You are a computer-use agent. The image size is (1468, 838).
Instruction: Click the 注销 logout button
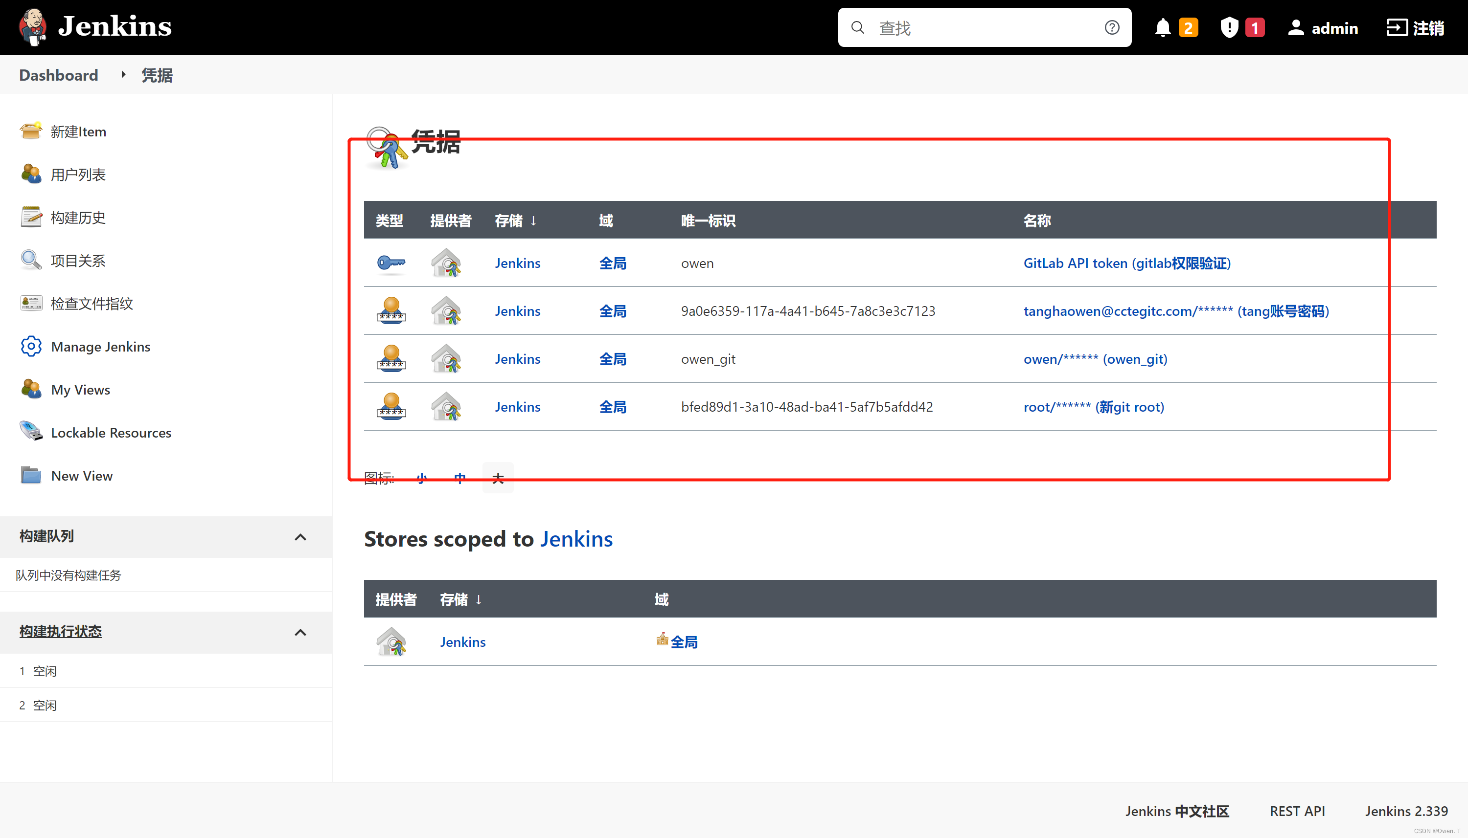(x=1415, y=28)
